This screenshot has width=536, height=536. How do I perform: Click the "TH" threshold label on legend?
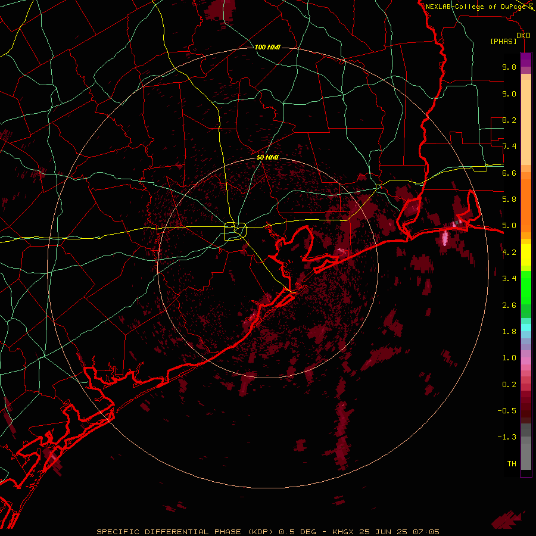coord(512,464)
